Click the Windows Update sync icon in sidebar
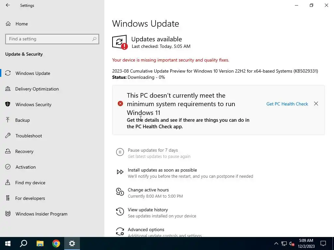This screenshot has height=250, width=334. tap(8, 73)
